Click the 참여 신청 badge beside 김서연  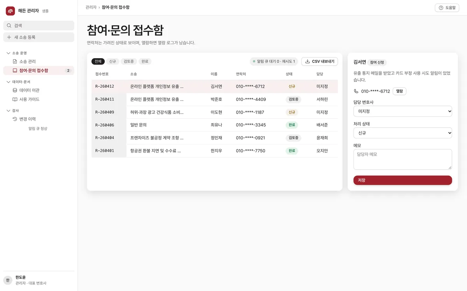point(377,62)
